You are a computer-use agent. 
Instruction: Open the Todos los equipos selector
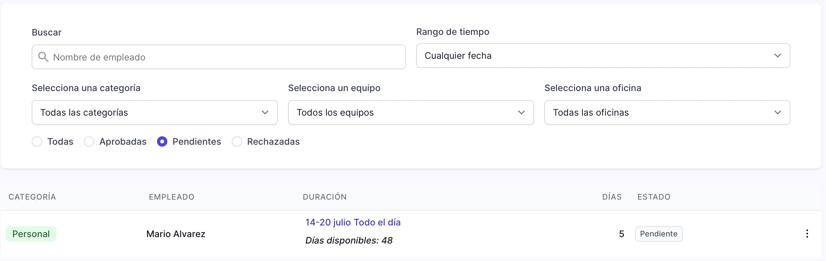[x=410, y=112]
